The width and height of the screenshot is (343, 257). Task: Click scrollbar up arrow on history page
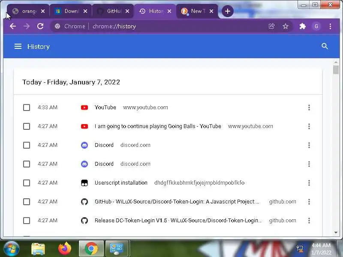coord(336,63)
